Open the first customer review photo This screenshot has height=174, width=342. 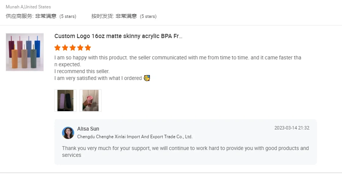[65, 101]
